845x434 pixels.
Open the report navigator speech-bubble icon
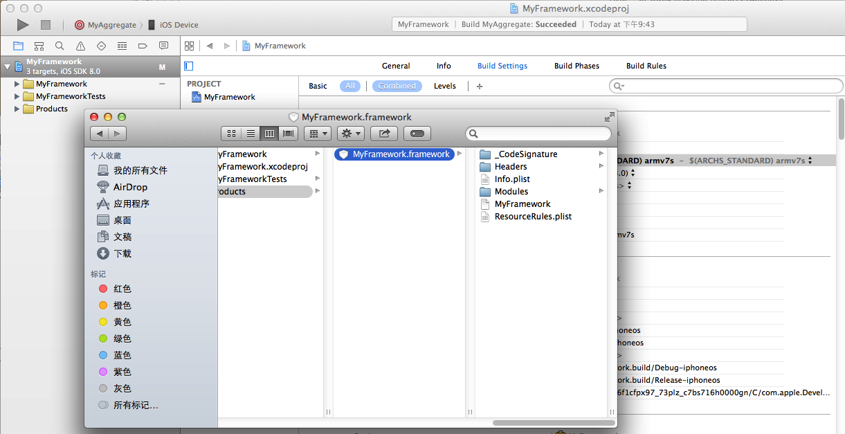pyautogui.click(x=163, y=46)
